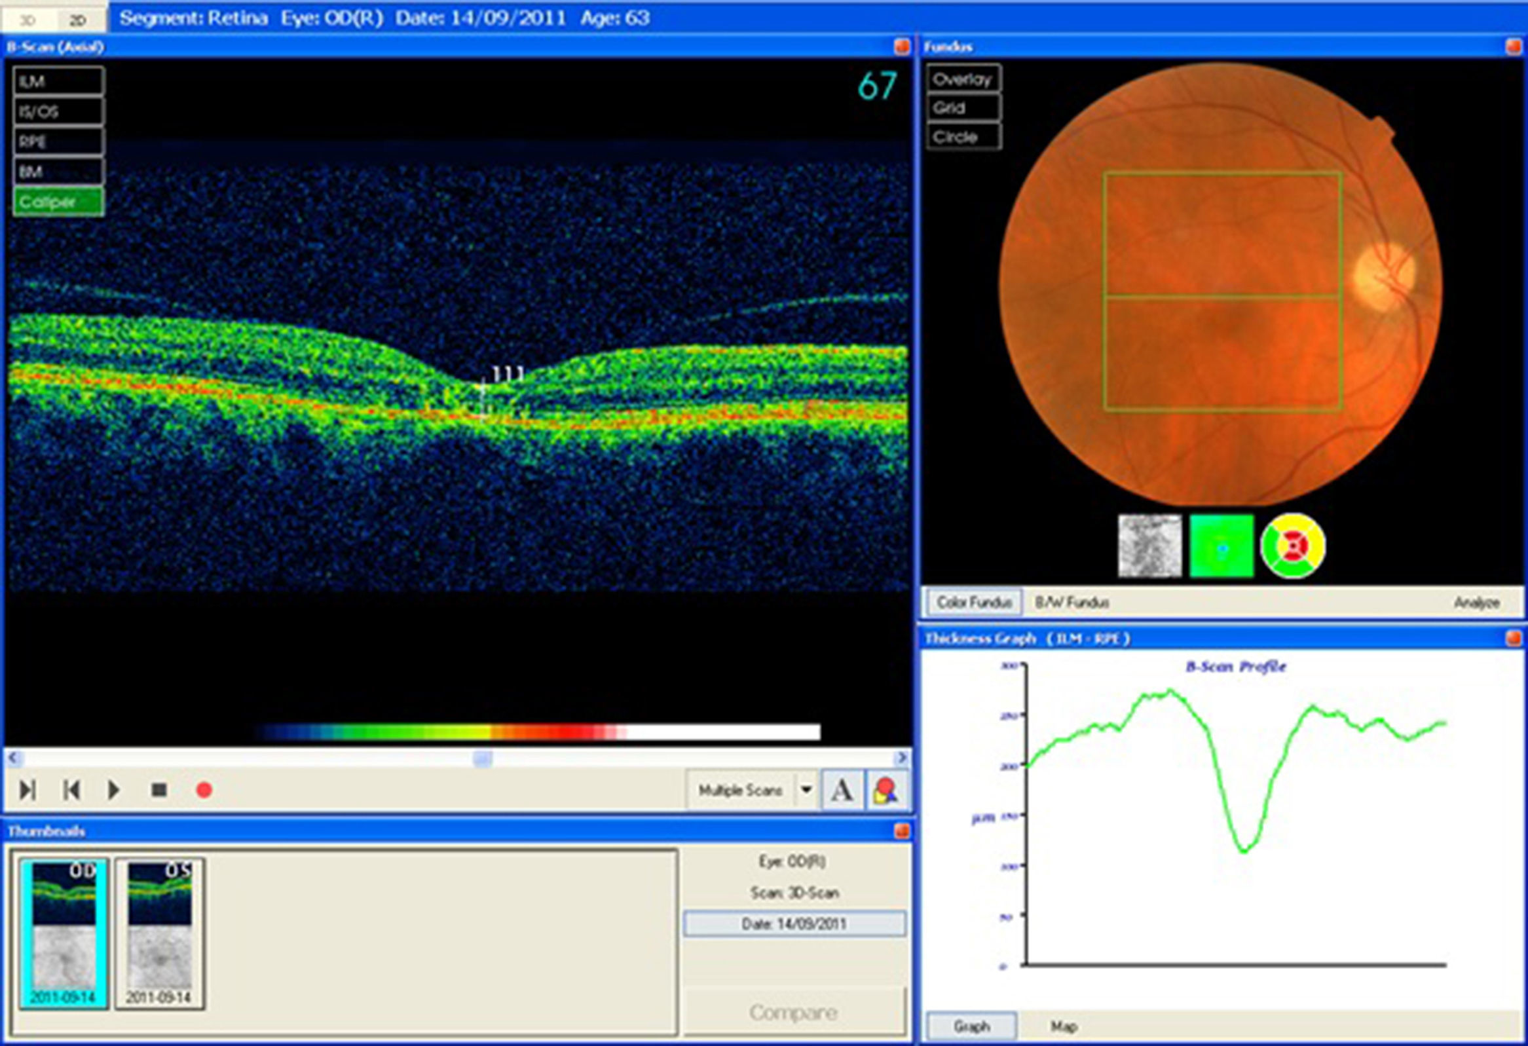Open the Date 14/09/2011 selector
This screenshot has height=1046, width=1528.
[x=794, y=924]
